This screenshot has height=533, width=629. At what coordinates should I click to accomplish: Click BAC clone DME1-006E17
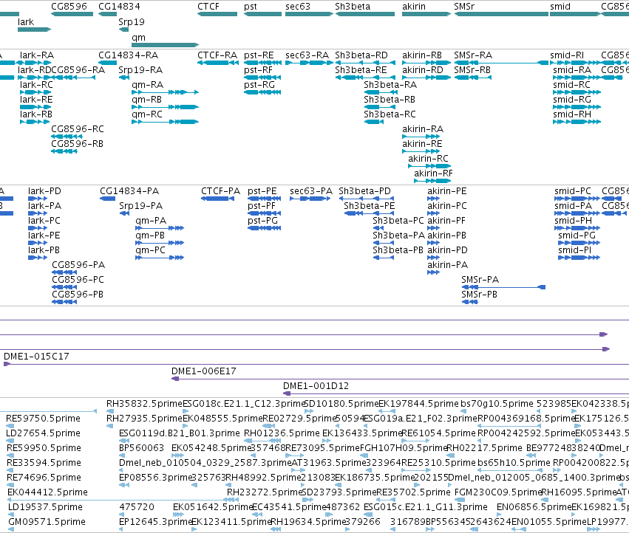tap(204, 371)
